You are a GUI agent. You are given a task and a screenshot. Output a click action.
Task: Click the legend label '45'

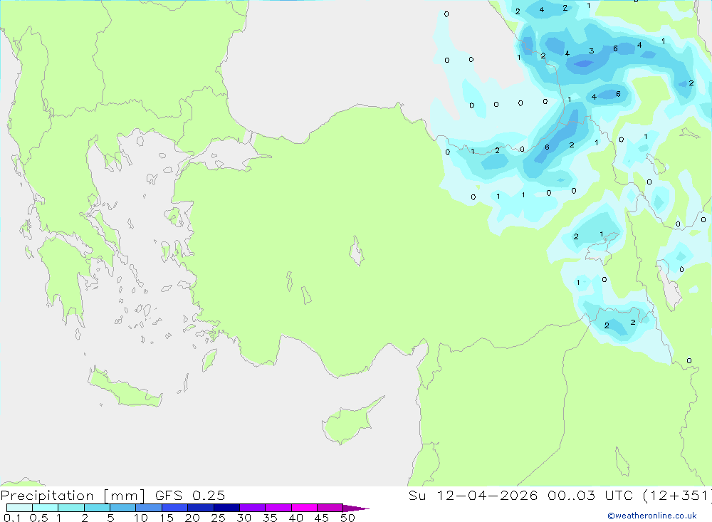tap(322, 518)
